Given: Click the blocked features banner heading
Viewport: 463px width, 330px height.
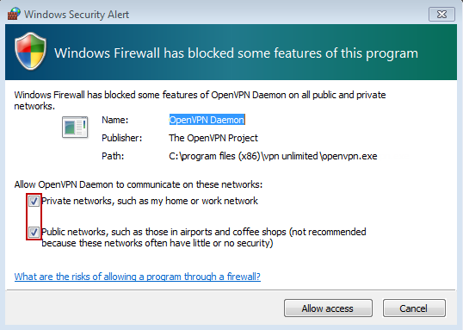Looking at the screenshot, I should 236,53.
